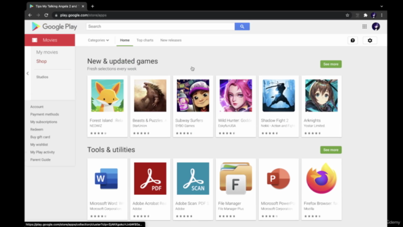Open the Microsoft PowerPoint app icon

[278, 178]
